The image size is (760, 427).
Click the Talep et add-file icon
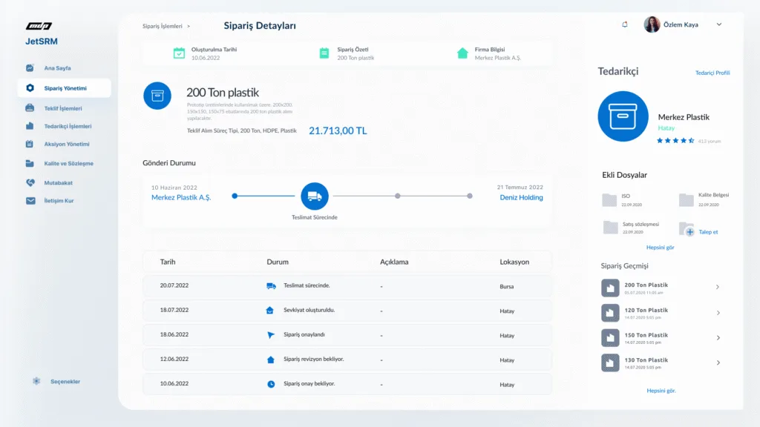tap(689, 232)
